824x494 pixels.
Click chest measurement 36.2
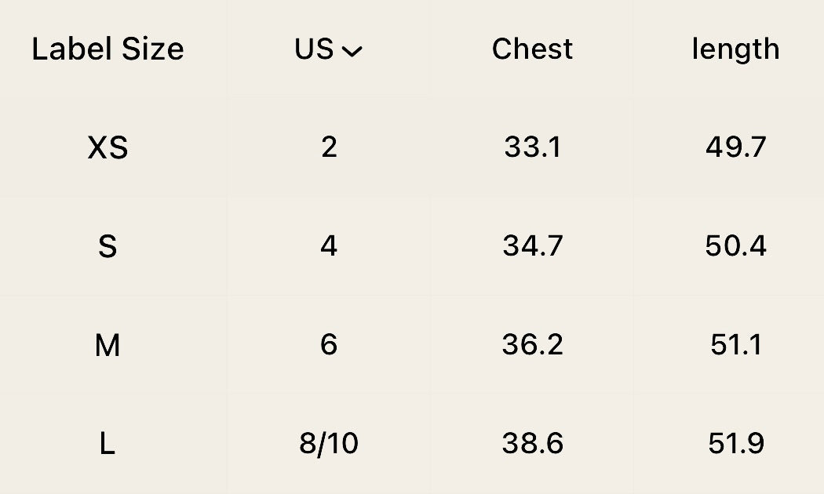pos(532,345)
